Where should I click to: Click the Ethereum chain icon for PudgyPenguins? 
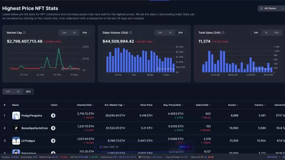pos(53,116)
